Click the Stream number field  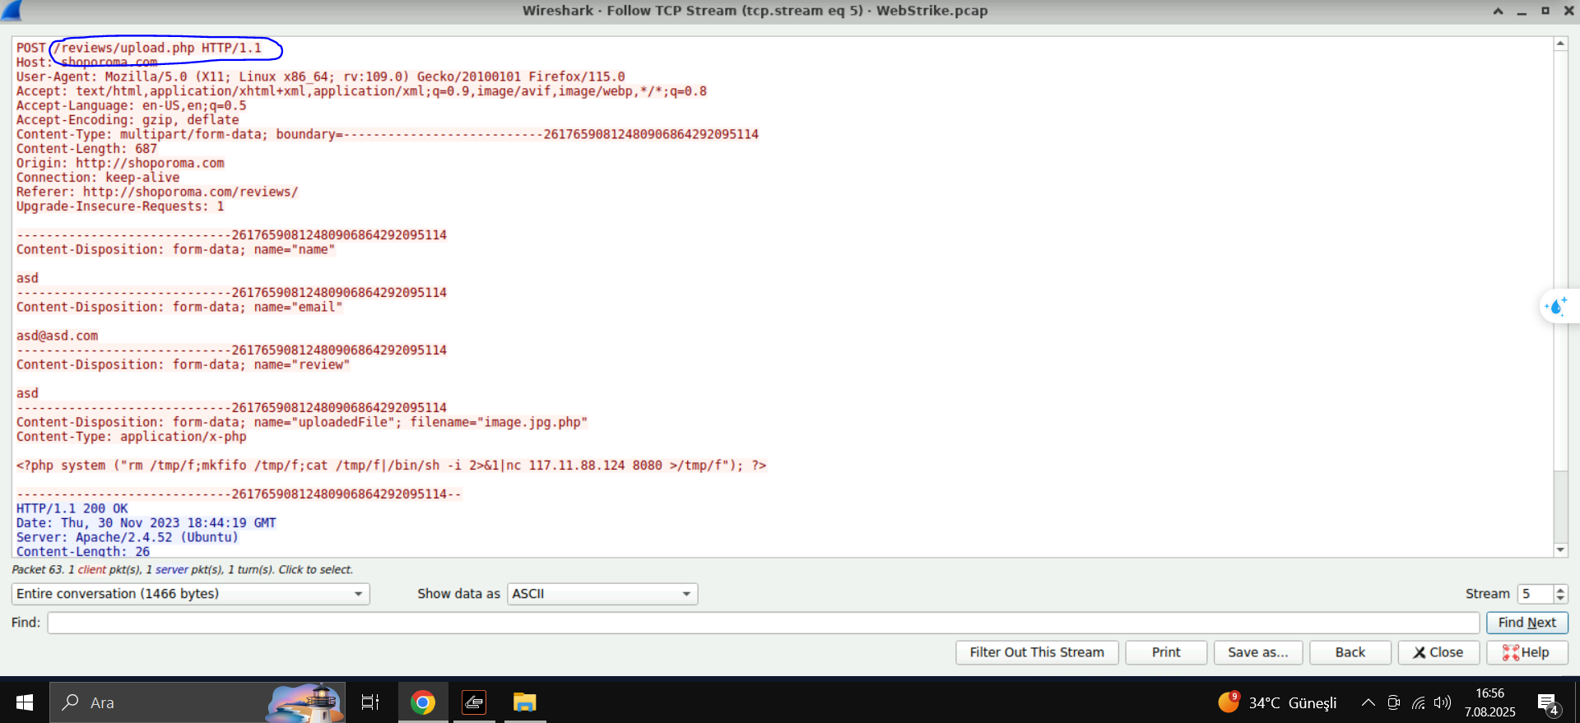tap(1535, 594)
